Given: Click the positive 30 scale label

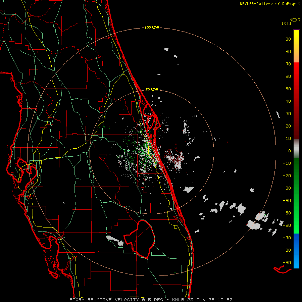Looking at the screenshot, I should 288,114.
